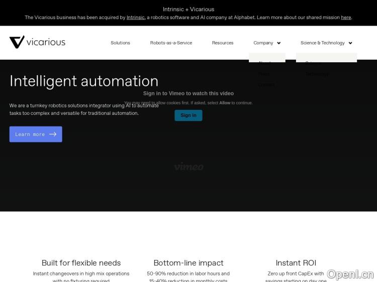
Task: Click the Vimeo logo in video player
Action: pyautogui.click(x=189, y=167)
